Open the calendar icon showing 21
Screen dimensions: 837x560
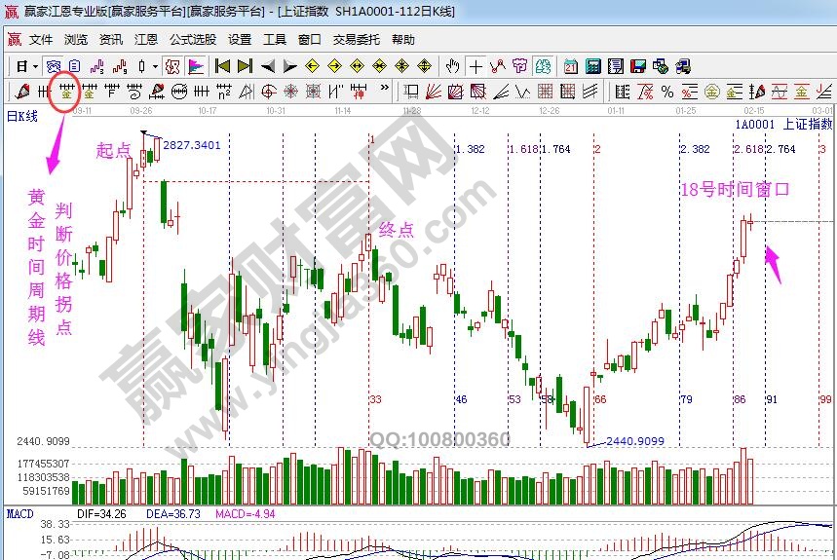pos(569,66)
